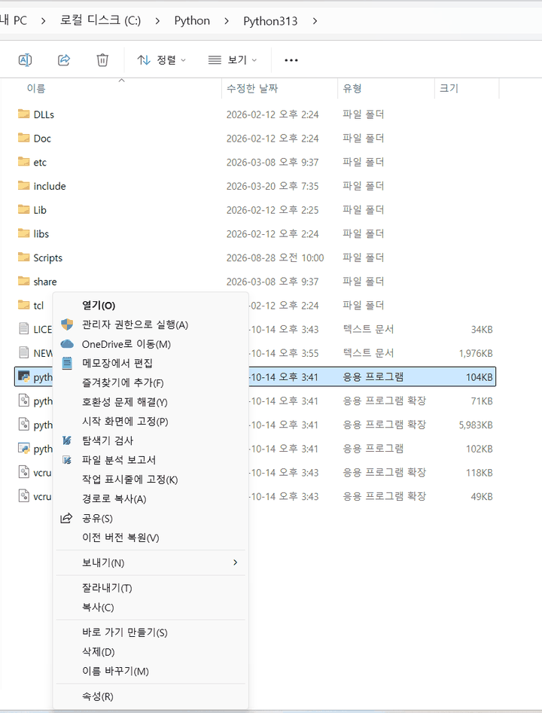Expand the 보내기(N) submenu
542x713 pixels.
click(x=151, y=563)
